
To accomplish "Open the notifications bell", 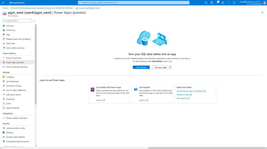I will [x=217, y=2].
